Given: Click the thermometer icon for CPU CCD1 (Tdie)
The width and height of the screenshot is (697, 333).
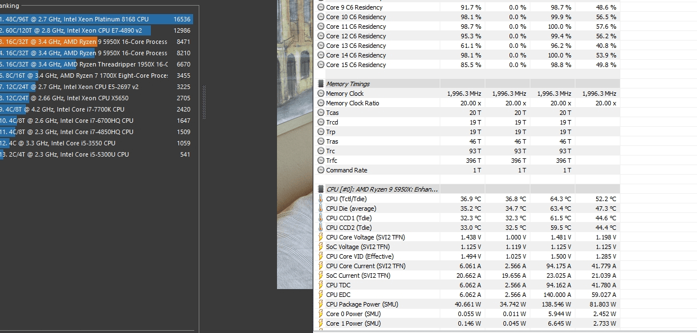Looking at the screenshot, I should coord(321,218).
